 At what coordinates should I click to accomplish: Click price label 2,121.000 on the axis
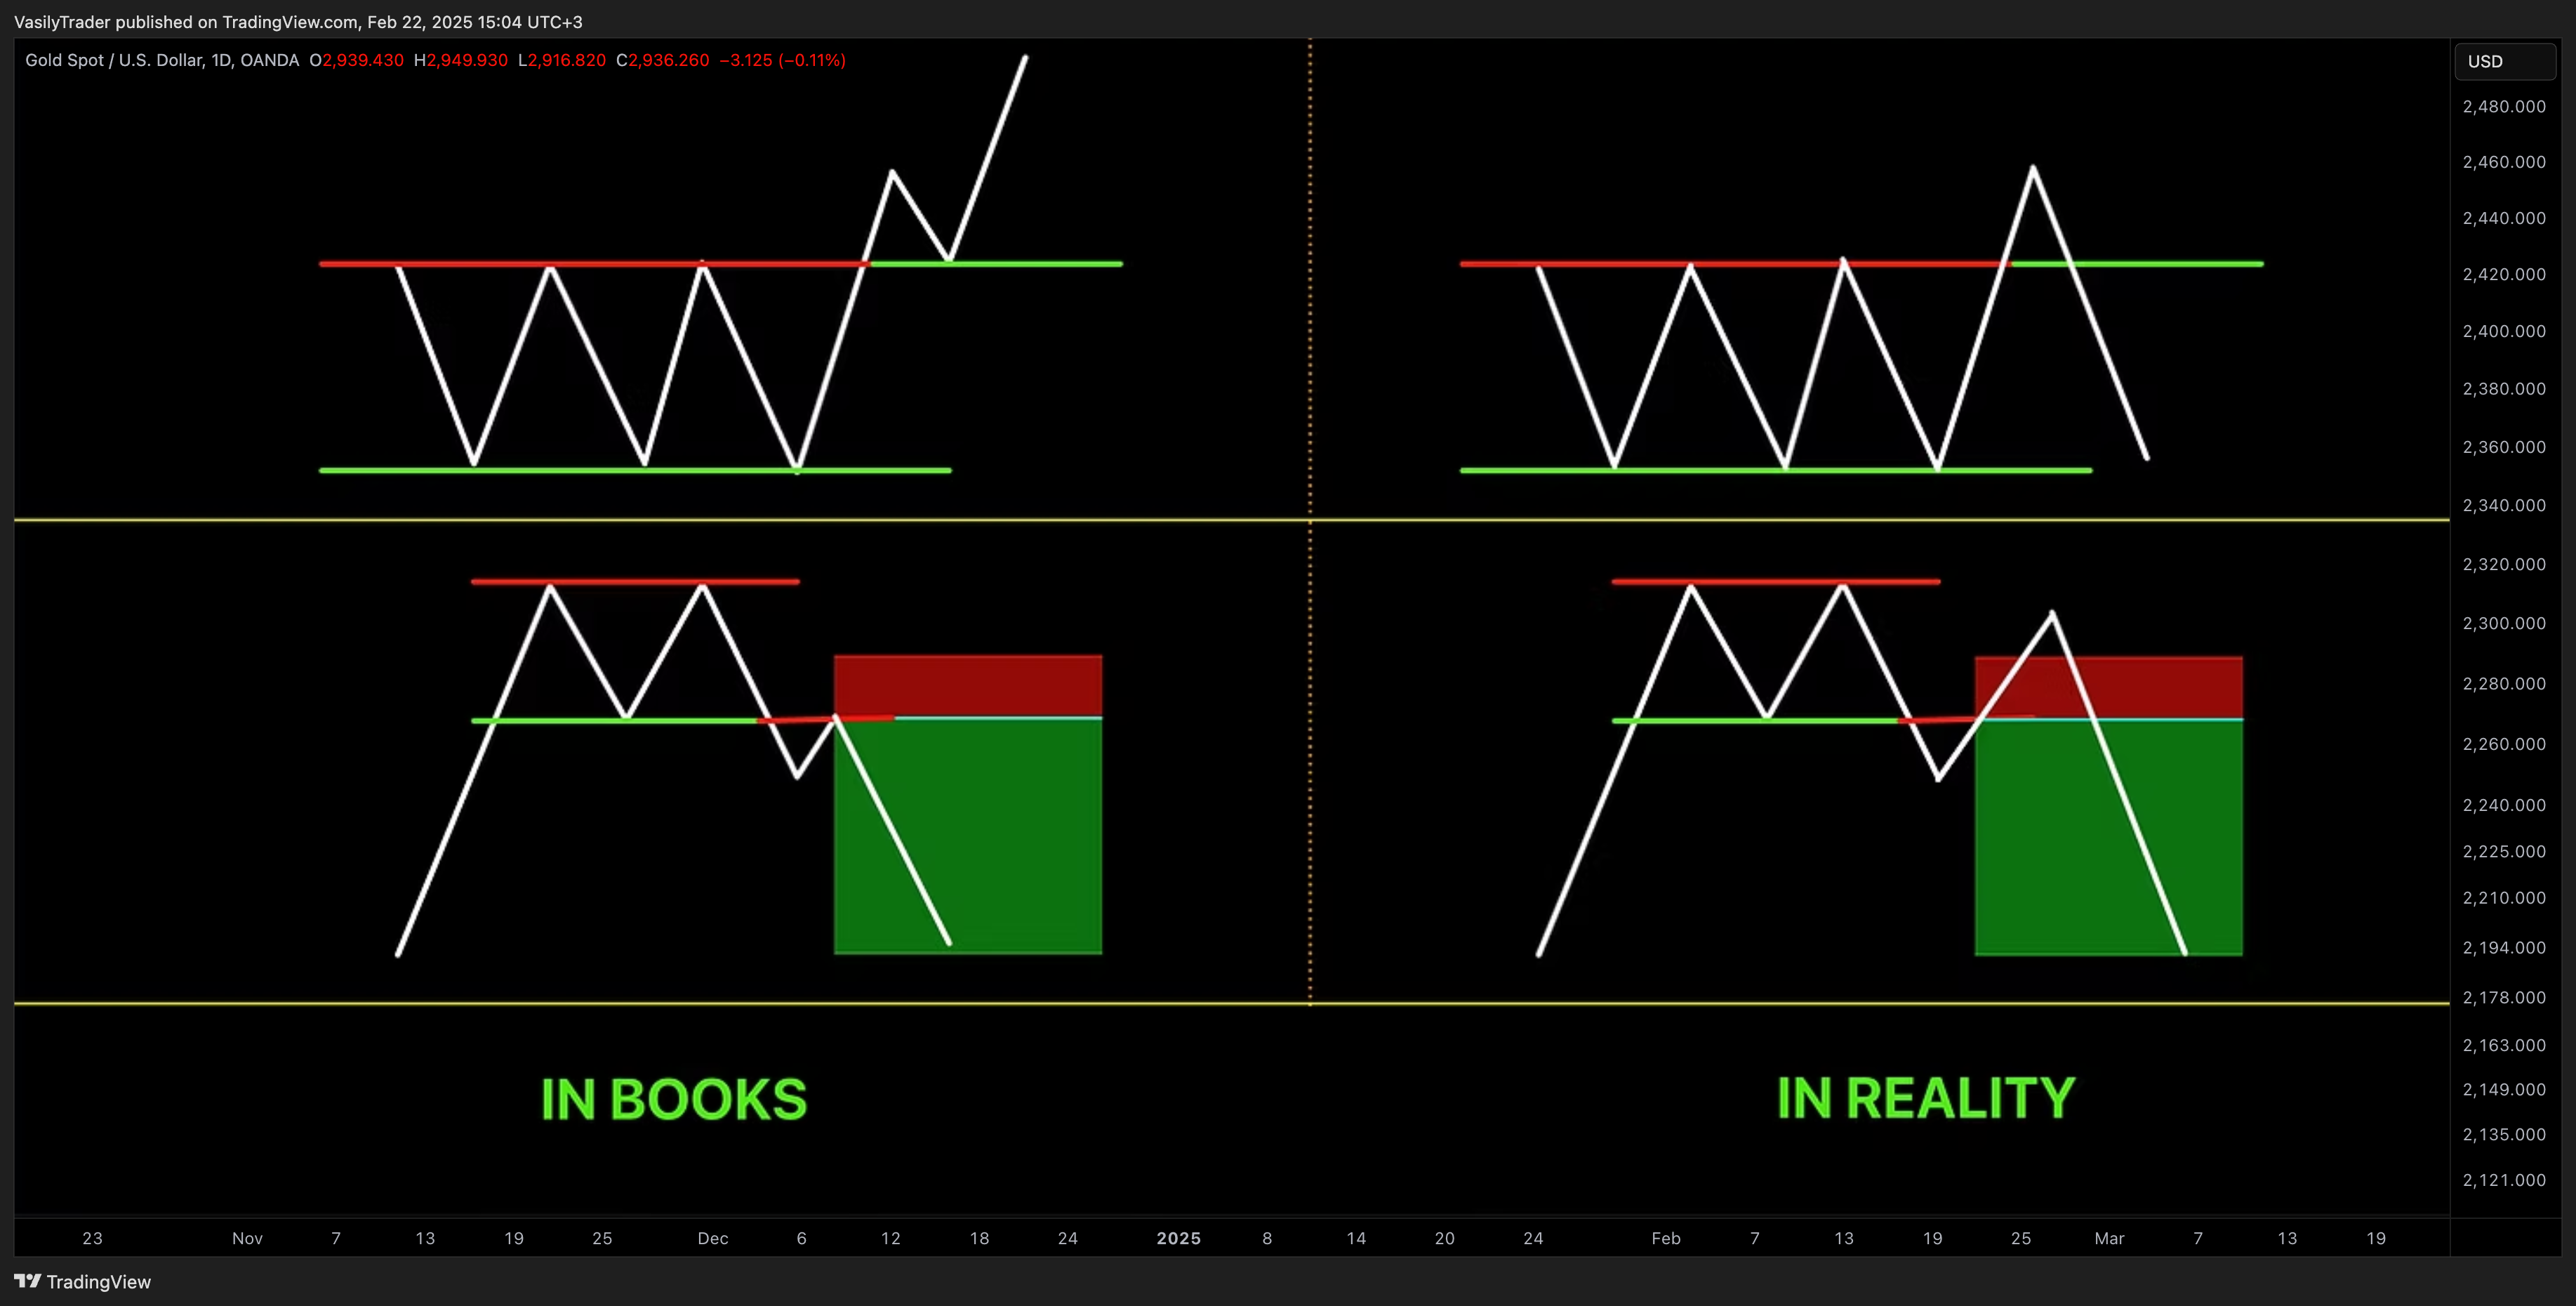pyautogui.click(x=2504, y=1180)
